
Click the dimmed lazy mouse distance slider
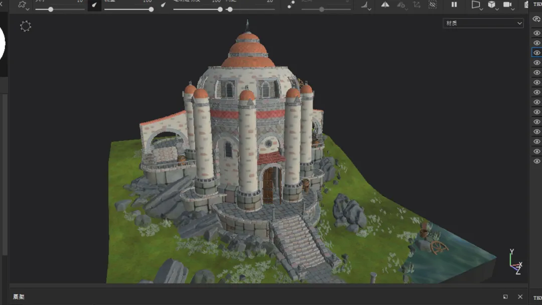pos(326,10)
